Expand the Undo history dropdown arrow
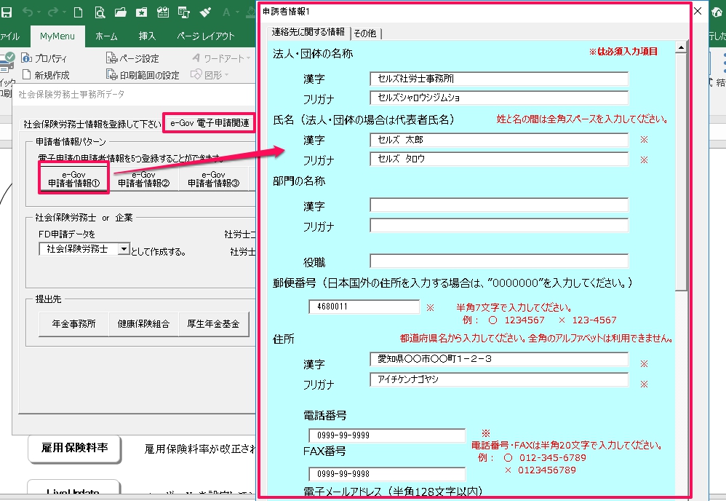This screenshot has height=501, width=726. click(39, 12)
